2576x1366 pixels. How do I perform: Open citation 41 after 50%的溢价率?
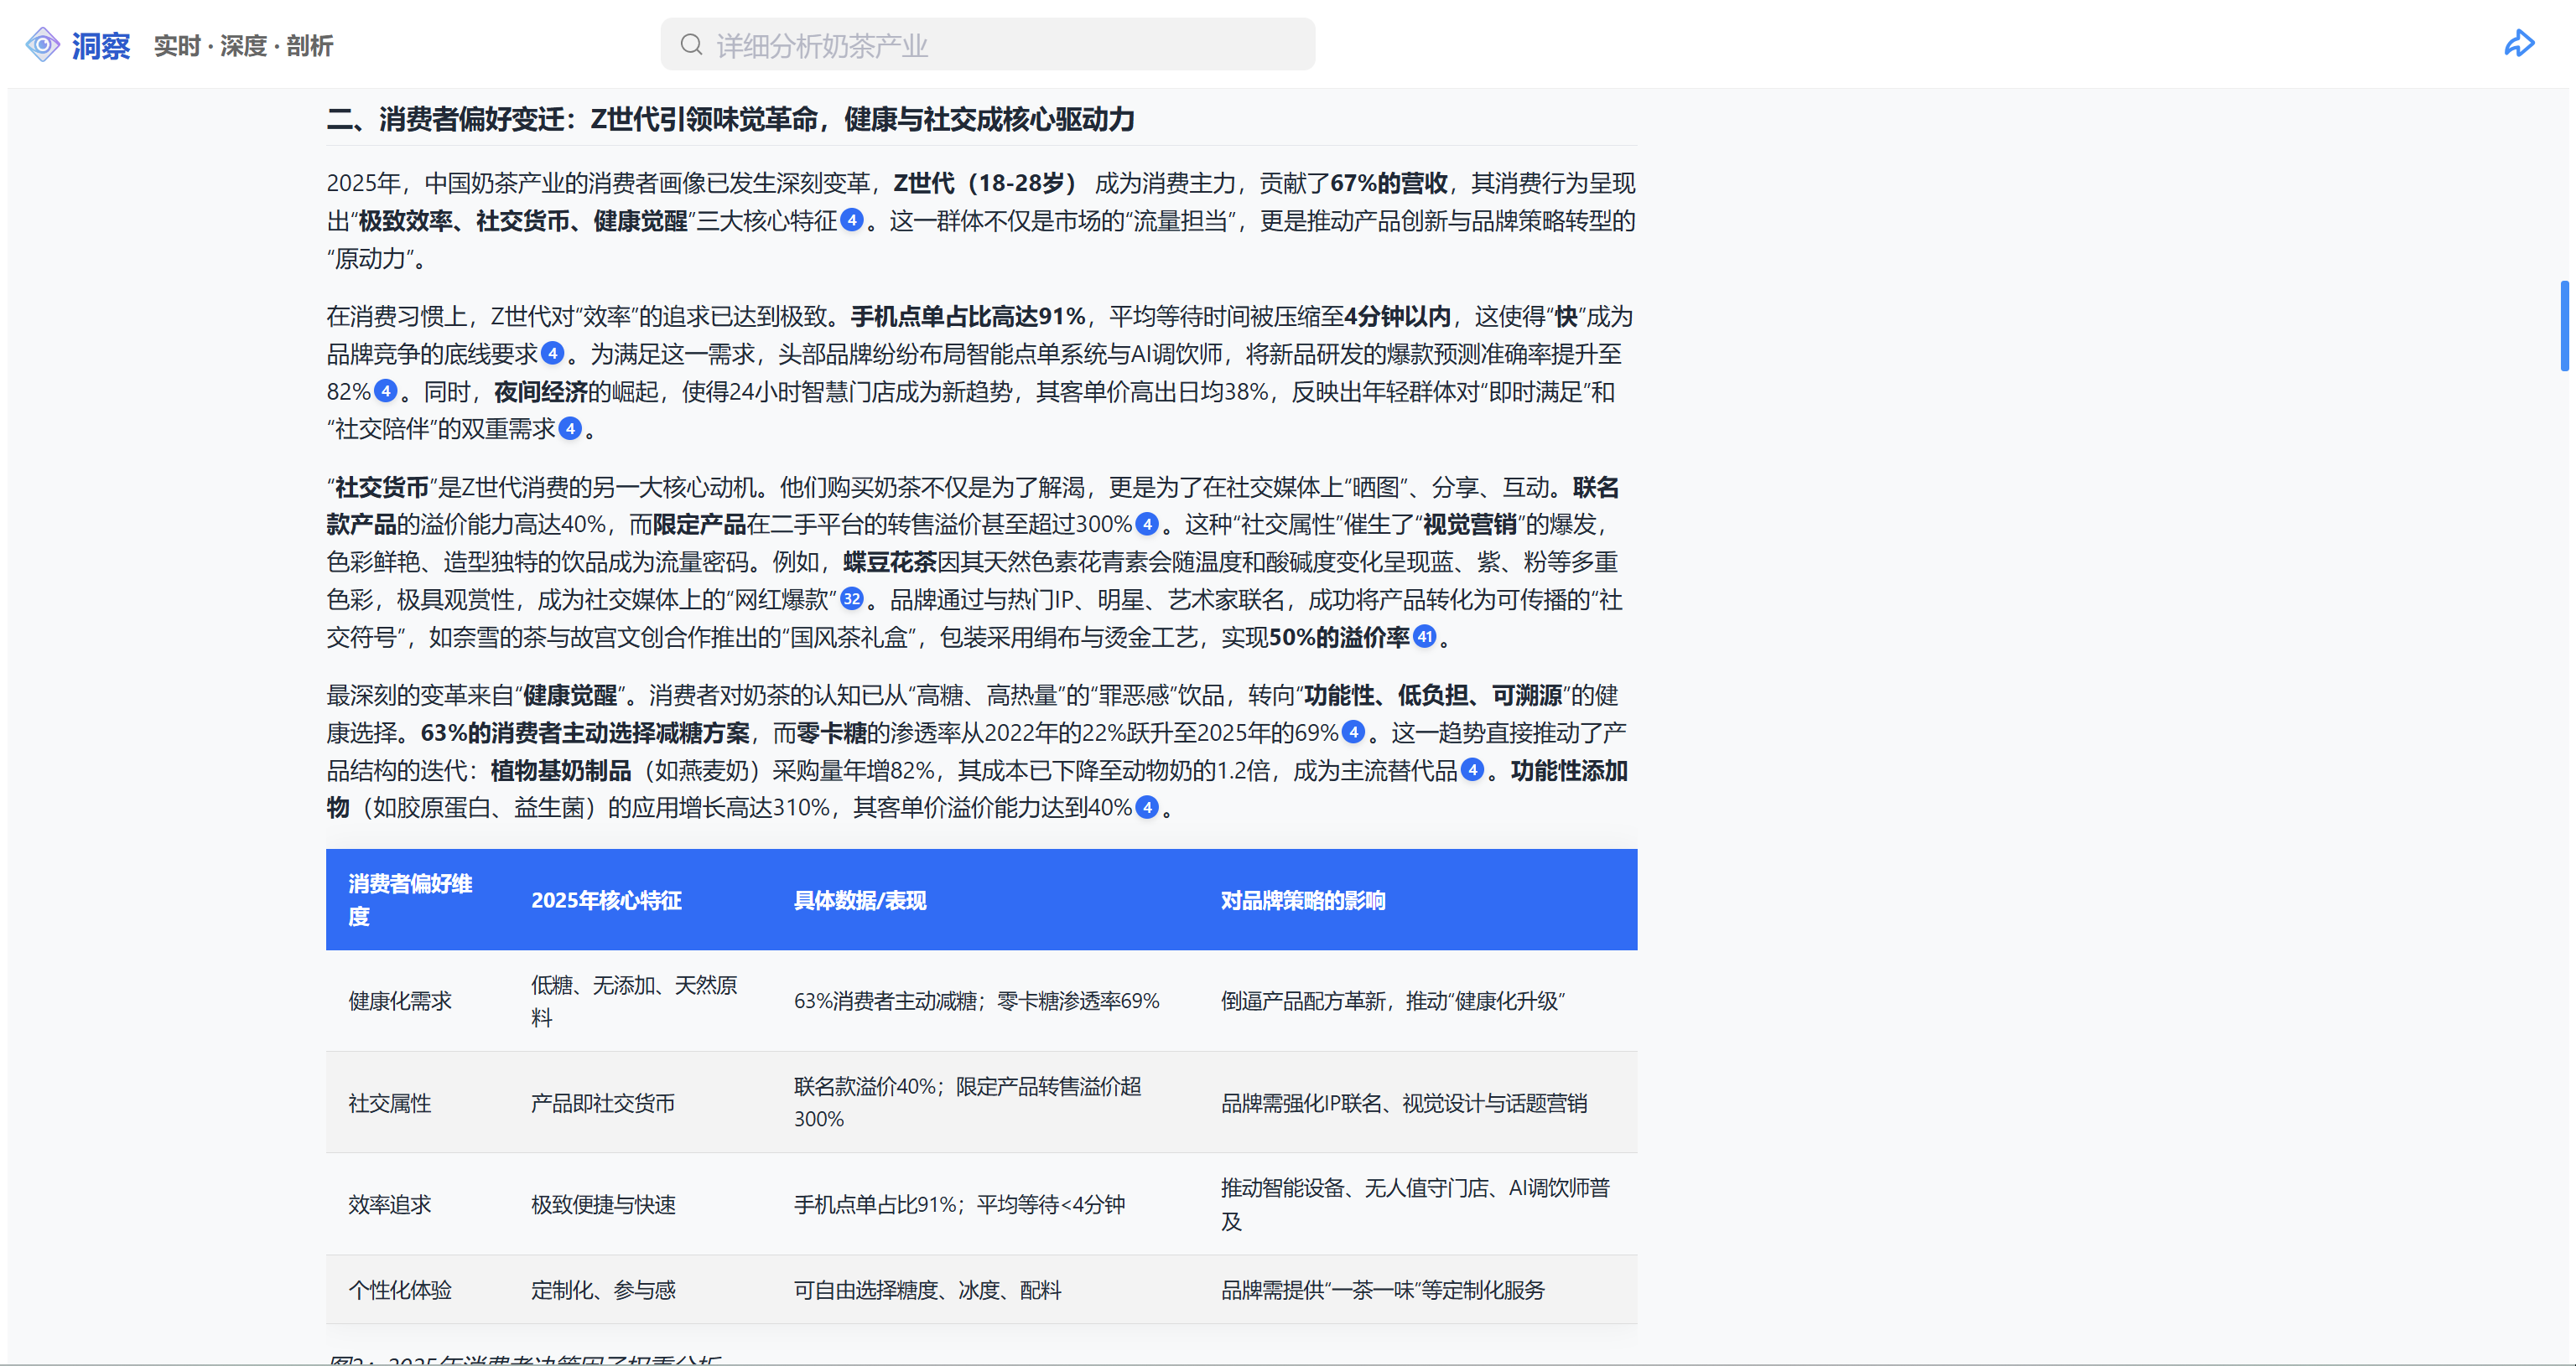[1425, 638]
